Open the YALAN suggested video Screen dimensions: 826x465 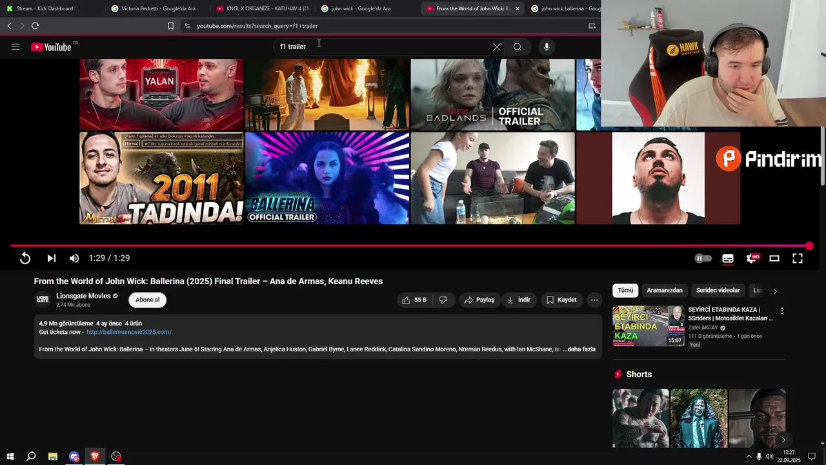coord(161,94)
